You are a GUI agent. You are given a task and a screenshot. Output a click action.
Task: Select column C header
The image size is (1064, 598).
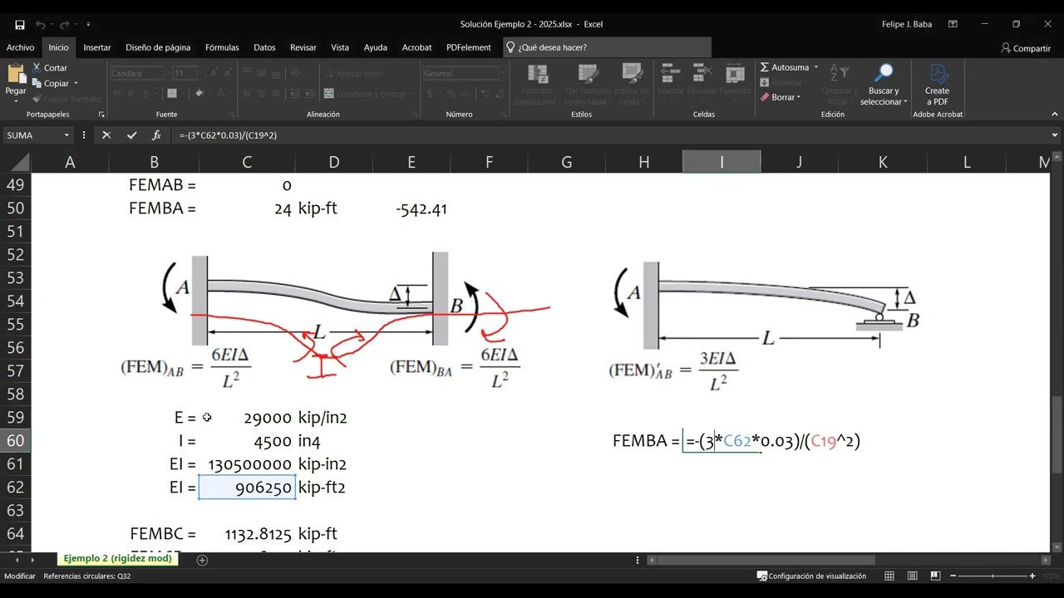click(247, 162)
